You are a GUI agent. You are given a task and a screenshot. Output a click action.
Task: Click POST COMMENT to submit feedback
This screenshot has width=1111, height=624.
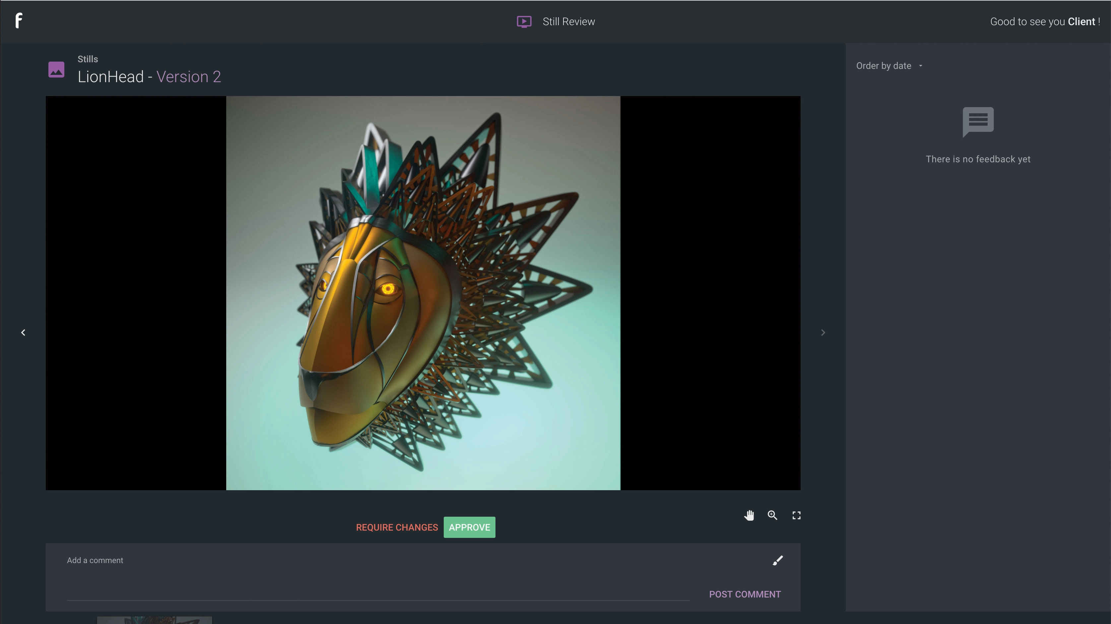(745, 594)
